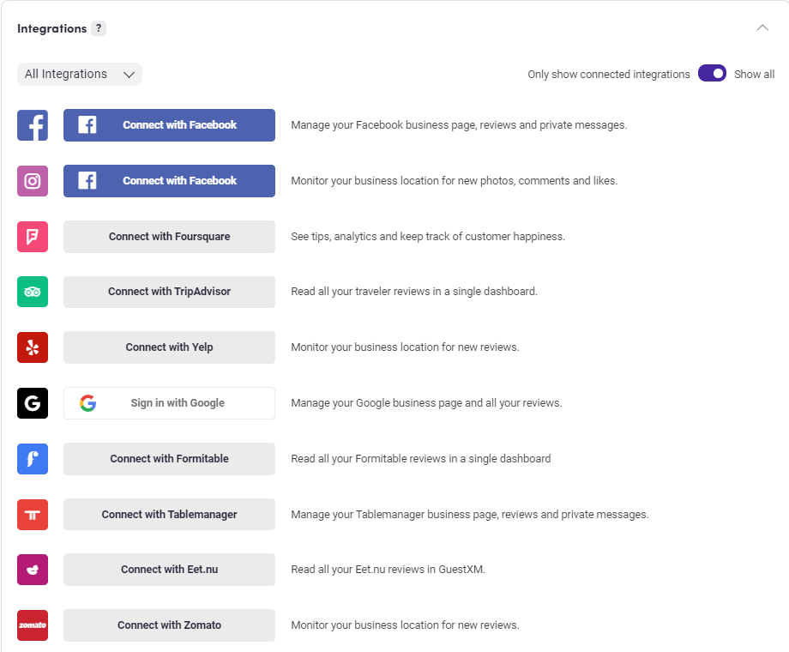Viewport: 789px width, 652px height.
Task: Click Sign in with Google
Action: click(169, 403)
